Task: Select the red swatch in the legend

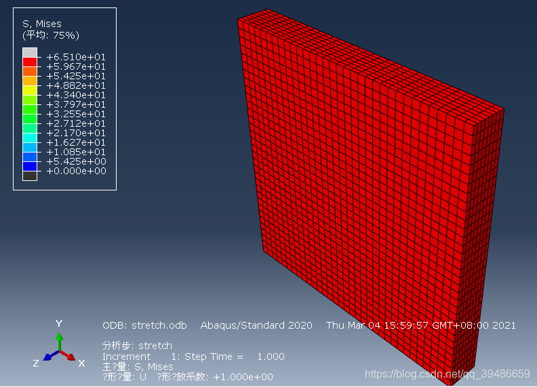Action: click(30, 62)
